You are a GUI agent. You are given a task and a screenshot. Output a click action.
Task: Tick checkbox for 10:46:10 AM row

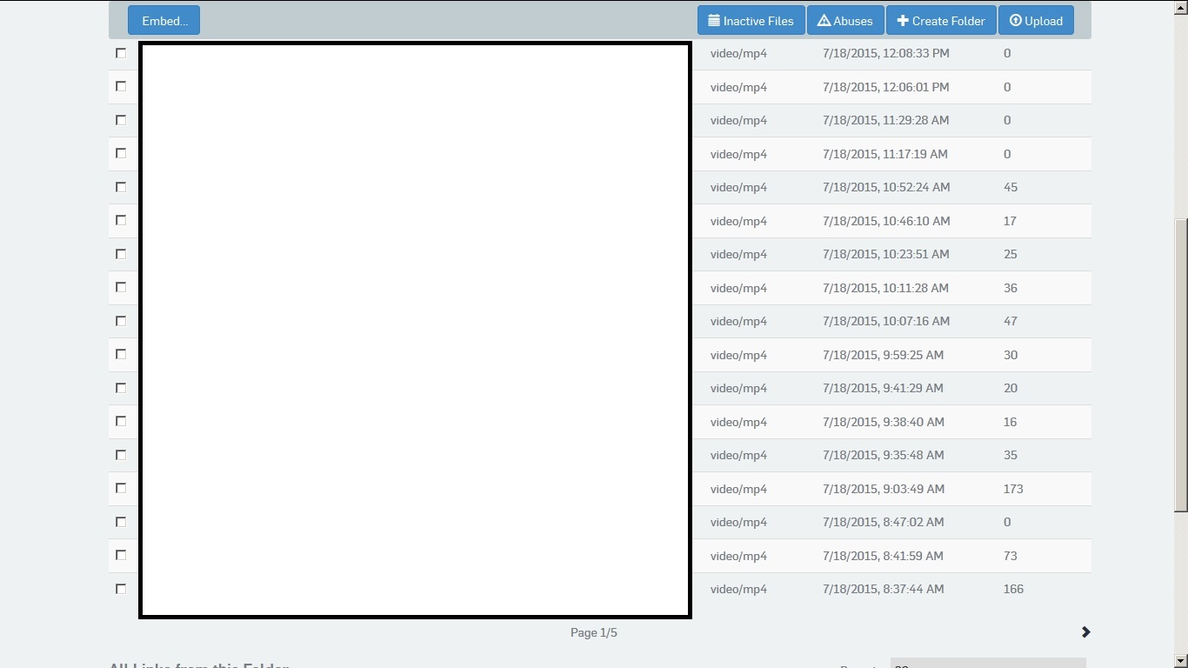(x=121, y=220)
